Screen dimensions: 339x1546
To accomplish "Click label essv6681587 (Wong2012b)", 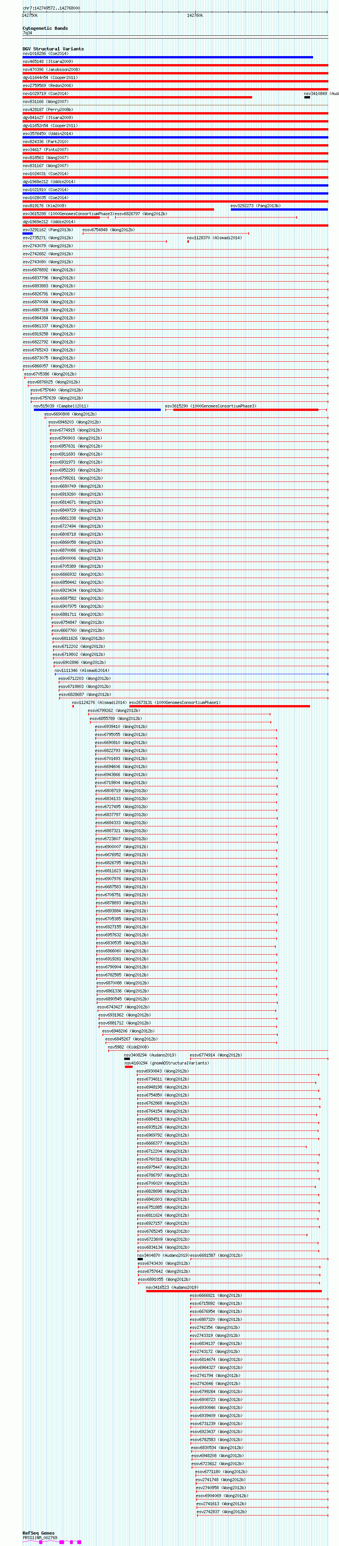I will click(x=216, y=1255).
